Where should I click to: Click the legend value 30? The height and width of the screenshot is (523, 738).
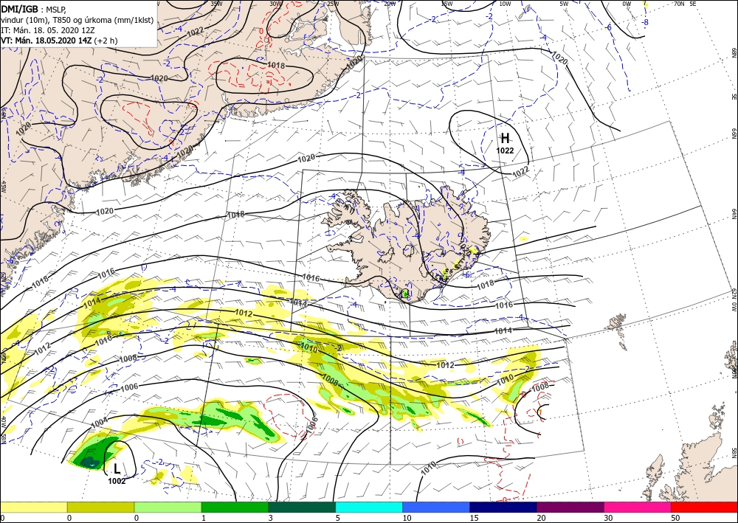point(608,519)
